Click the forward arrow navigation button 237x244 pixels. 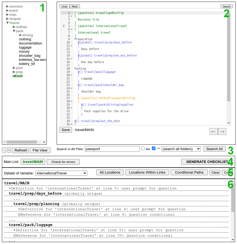[x=222, y=132]
